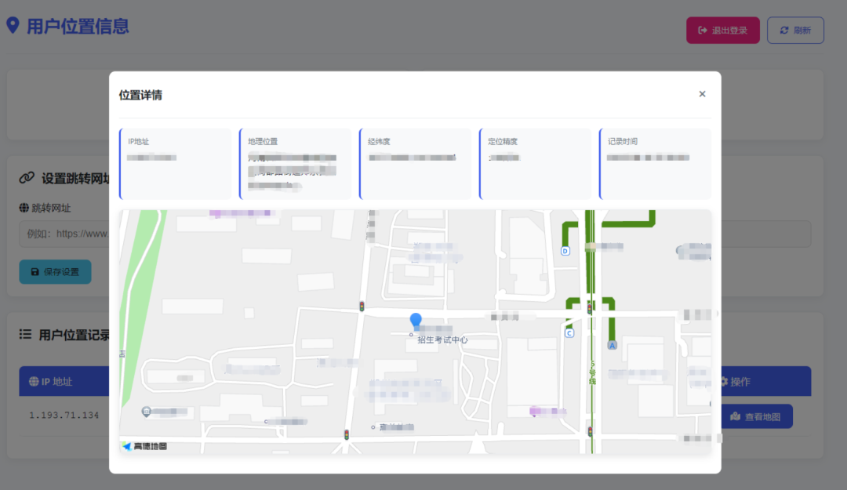Image resolution: width=847 pixels, height=490 pixels.
Task: Click the subway exit A icon
Action: click(613, 345)
